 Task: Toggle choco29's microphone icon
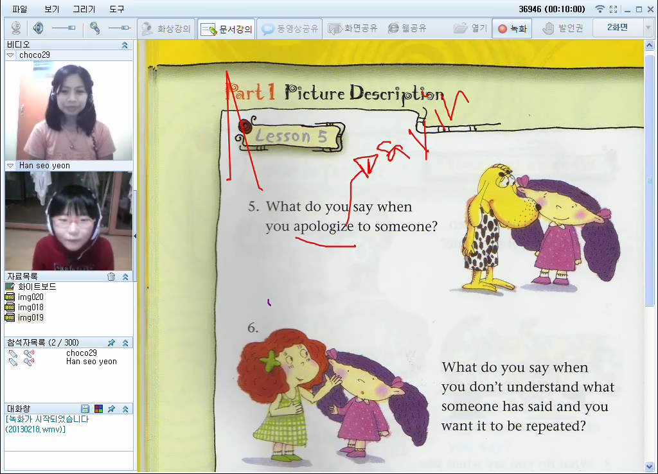pos(29,354)
